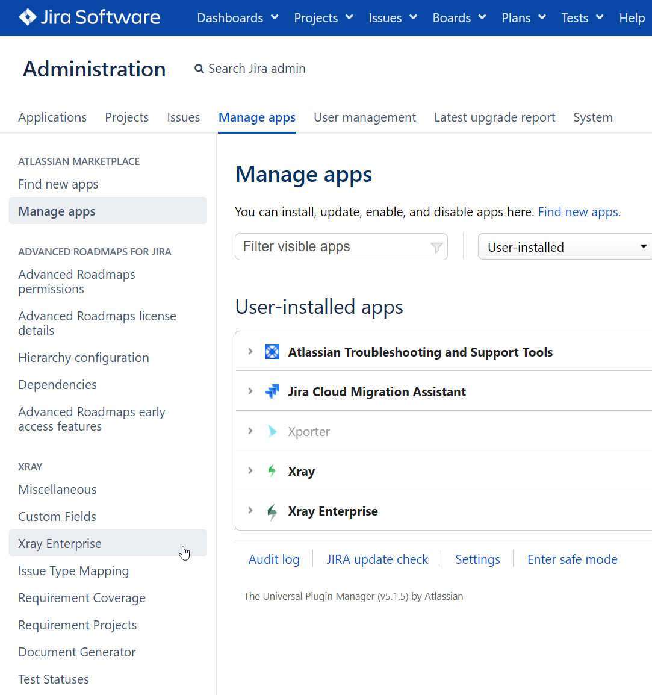Click the filter funnel icon
The width and height of the screenshot is (652, 695).
436,248
